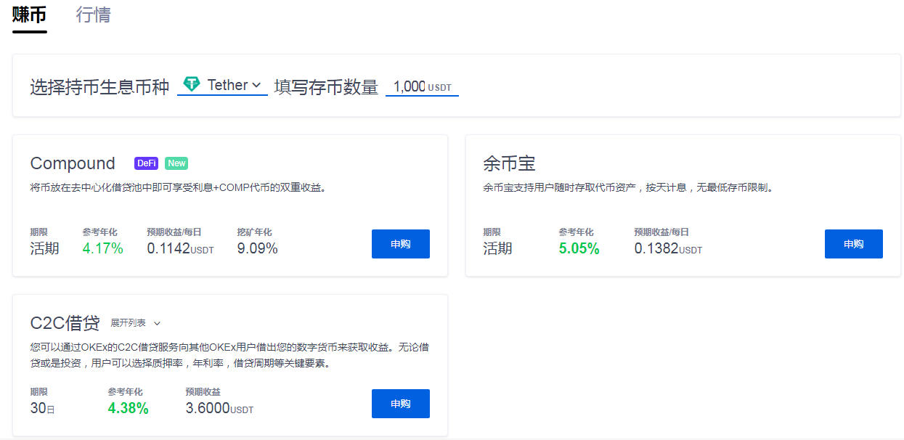Click 余币宝's 5.05% reference annual rate
This screenshot has width=904, height=440.
pyautogui.click(x=579, y=248)
